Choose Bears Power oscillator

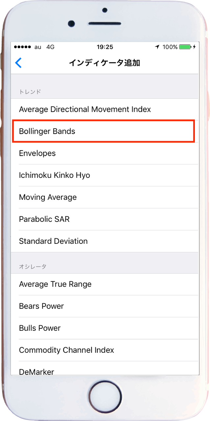41,306
